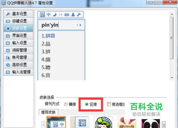178x128 pixels.
Task: Select the selected landscape skin thumbnail
Action: click(x=56, y=122)
